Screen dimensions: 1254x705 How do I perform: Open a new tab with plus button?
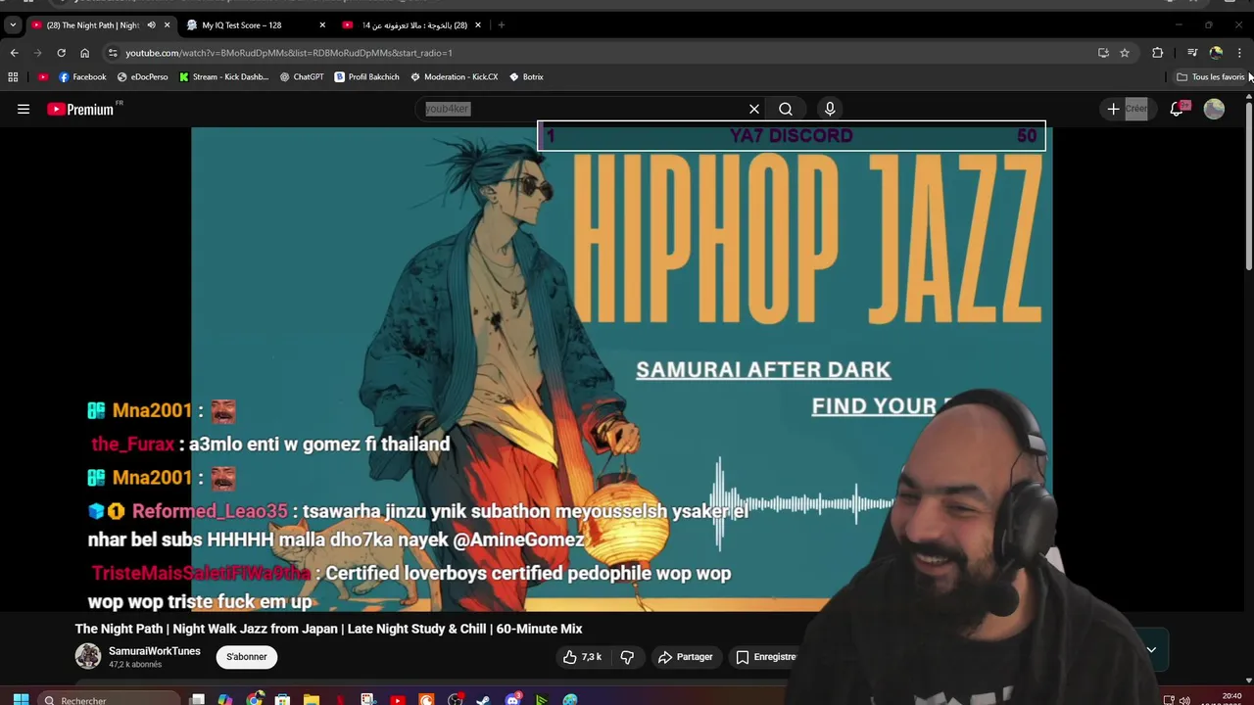click(502, 24)
